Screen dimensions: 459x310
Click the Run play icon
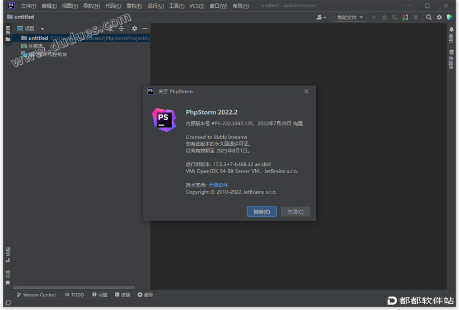pos(374,17)
